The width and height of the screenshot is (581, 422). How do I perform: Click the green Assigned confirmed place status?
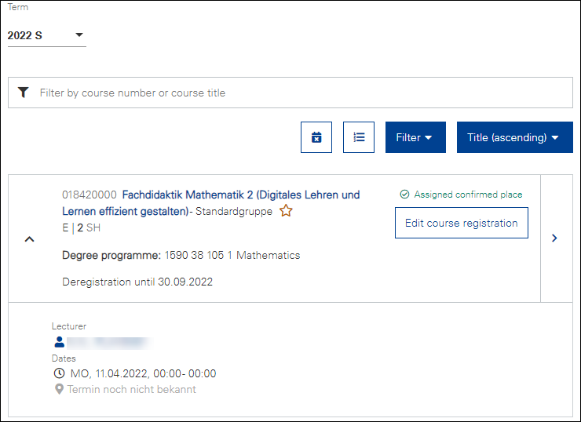click(x=461, y=195)
